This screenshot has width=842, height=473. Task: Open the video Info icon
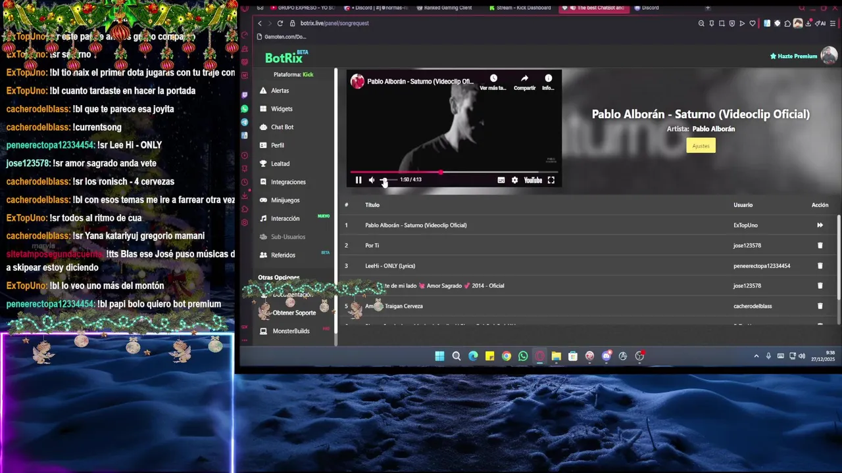548,79
